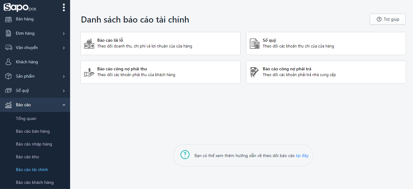This screenshot has width=413, height=189.
Task: Click the Khách hàng person icon in sidebar
Action: (x=9, y=61)
